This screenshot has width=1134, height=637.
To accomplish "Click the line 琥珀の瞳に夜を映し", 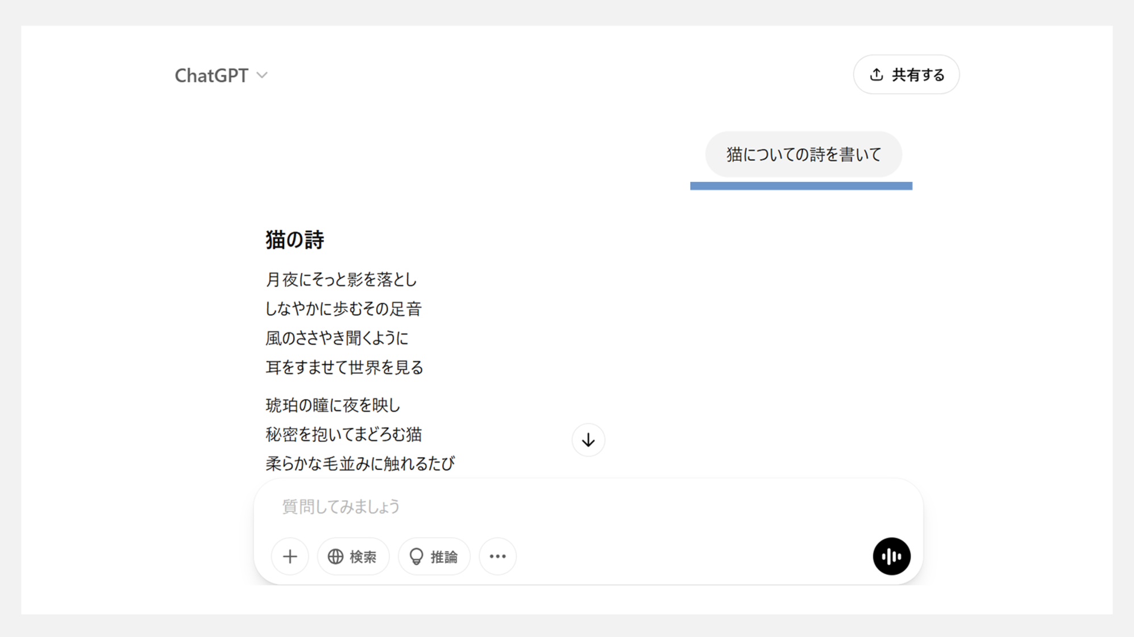I will click(333, 405).
